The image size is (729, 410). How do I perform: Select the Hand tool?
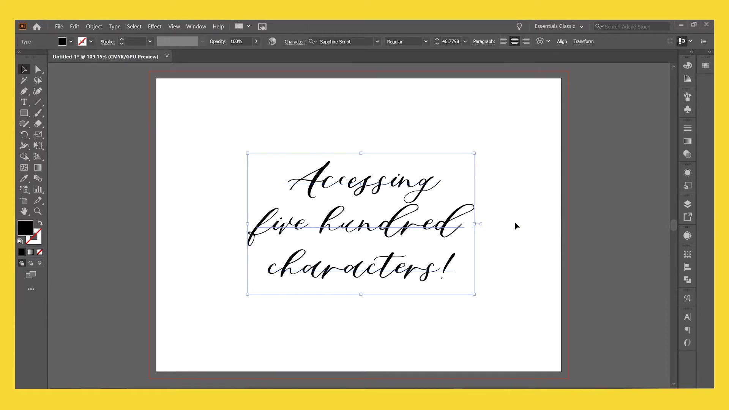(x=24, y=211)
